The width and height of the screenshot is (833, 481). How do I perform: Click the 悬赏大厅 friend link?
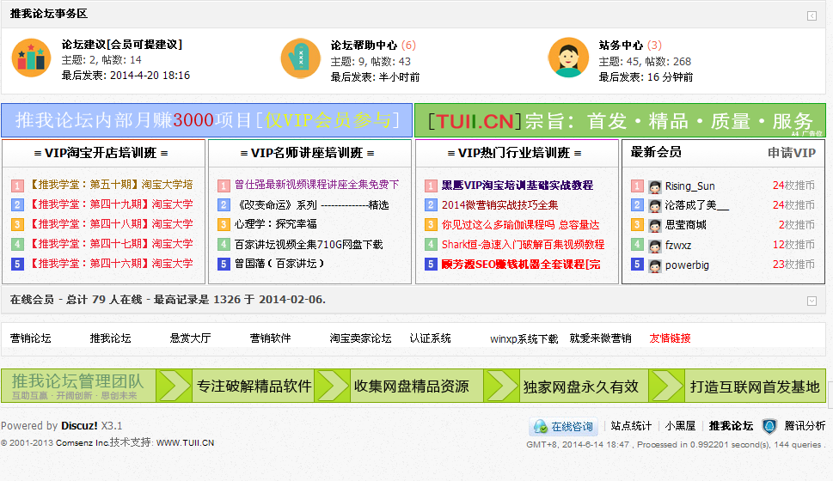point(190,338)
